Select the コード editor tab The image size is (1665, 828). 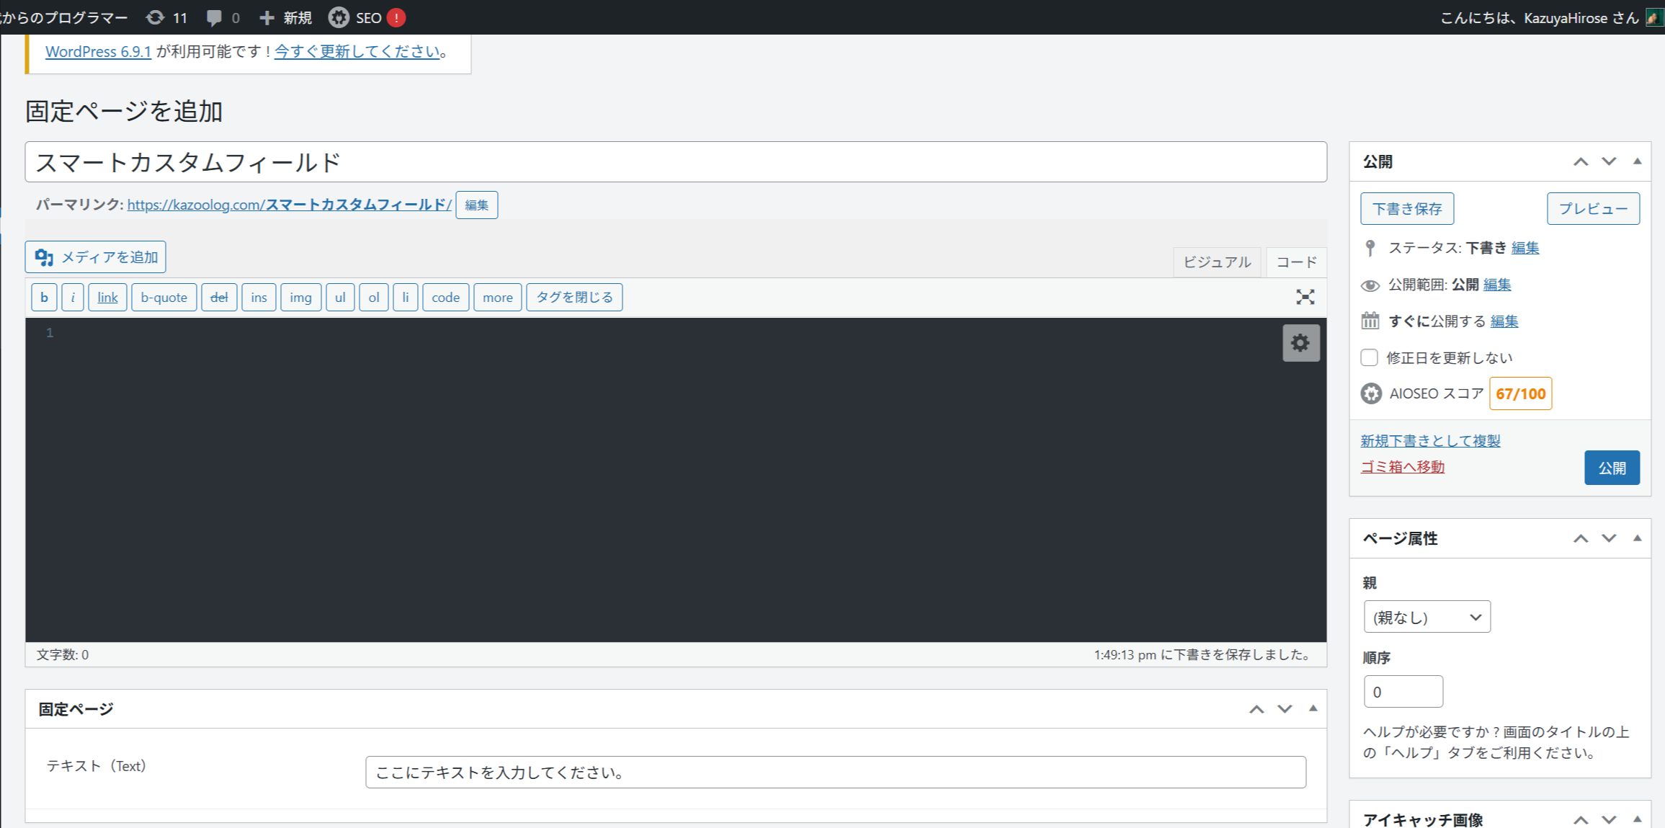[1296, 262]
